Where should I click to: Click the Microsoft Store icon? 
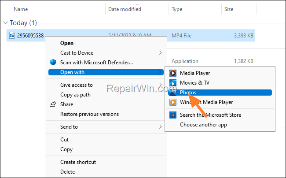tap(173, 115)
